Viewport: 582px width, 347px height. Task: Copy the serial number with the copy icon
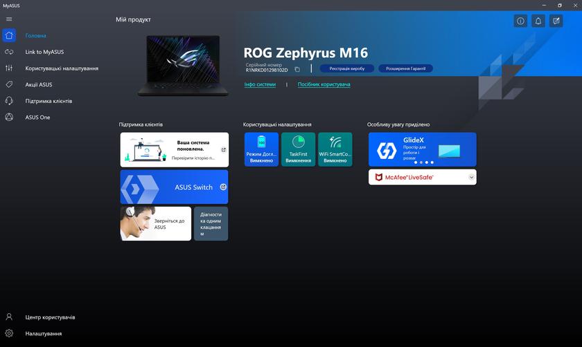coord(297,70)
